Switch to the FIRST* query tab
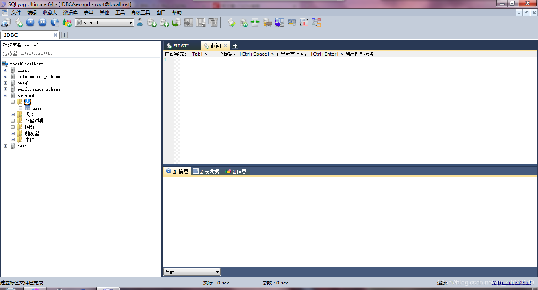The image size is (538, 290). [x=182, y=46]
